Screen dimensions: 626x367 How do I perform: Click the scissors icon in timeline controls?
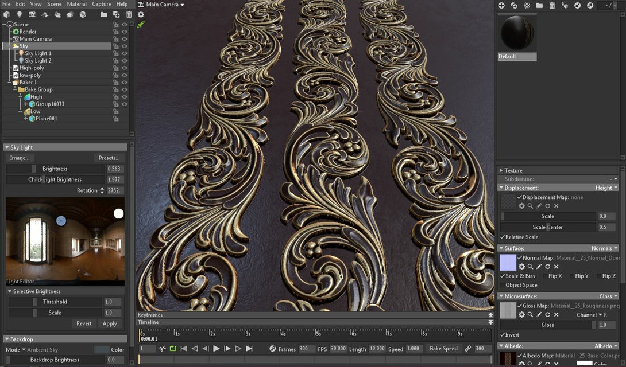[162, 349]
